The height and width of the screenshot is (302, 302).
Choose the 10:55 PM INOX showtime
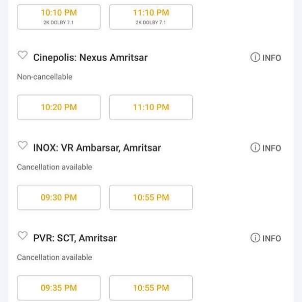[151, 197]
